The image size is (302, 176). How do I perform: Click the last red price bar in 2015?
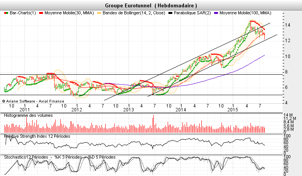(x=264, y=37)
